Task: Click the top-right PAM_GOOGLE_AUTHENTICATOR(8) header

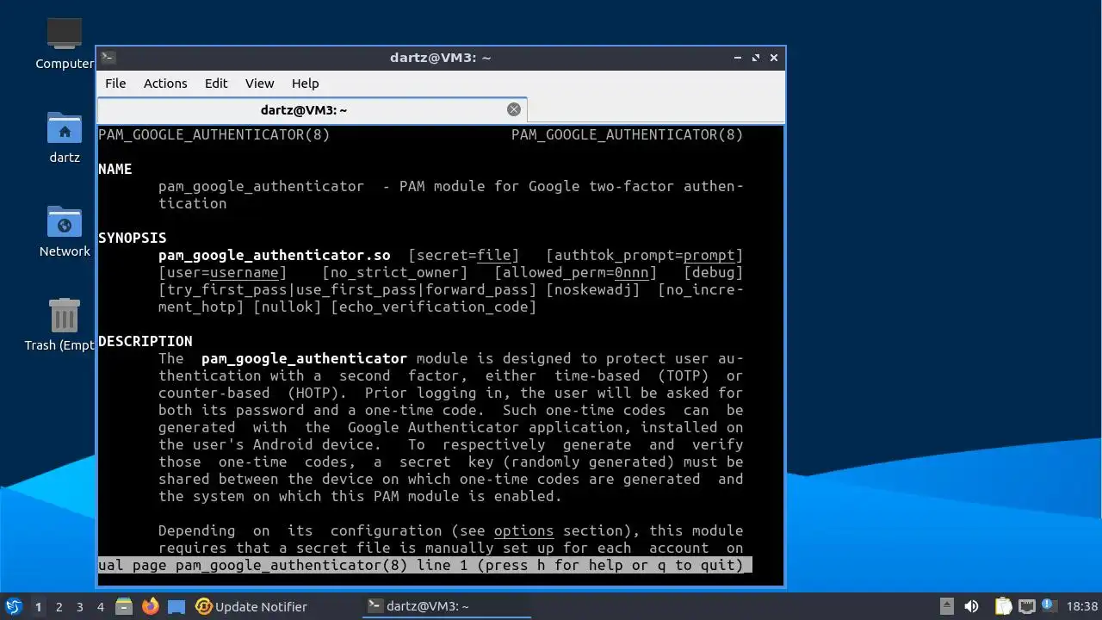Action: (628, 134)
